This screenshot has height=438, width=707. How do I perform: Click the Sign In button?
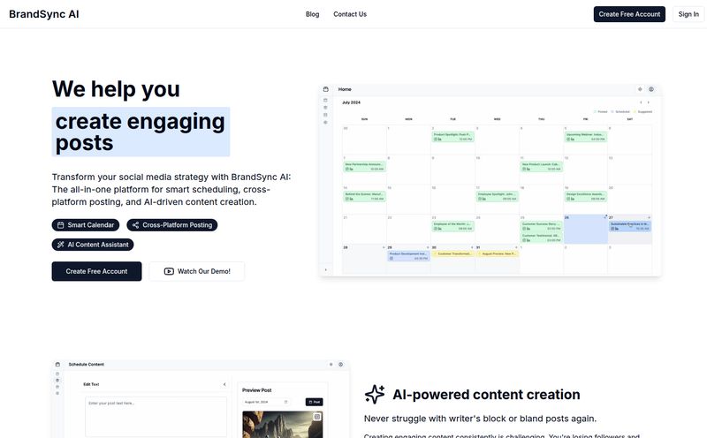(x=688, y=14)
